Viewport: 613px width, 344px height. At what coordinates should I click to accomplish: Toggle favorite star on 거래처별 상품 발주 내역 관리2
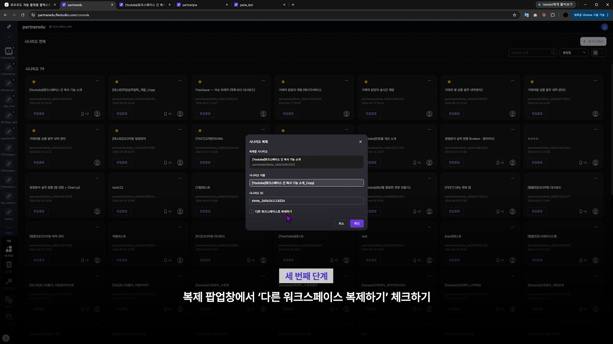click(x=532, y=82)
